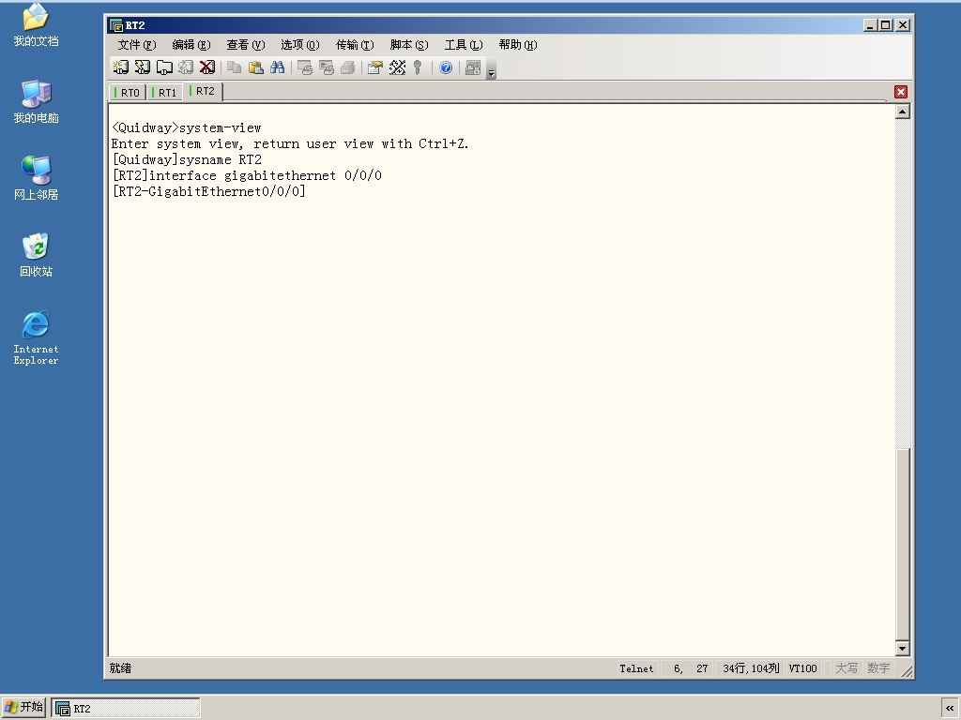Click the Find binoculars icon
961x720 pixels.
(277, 67)
